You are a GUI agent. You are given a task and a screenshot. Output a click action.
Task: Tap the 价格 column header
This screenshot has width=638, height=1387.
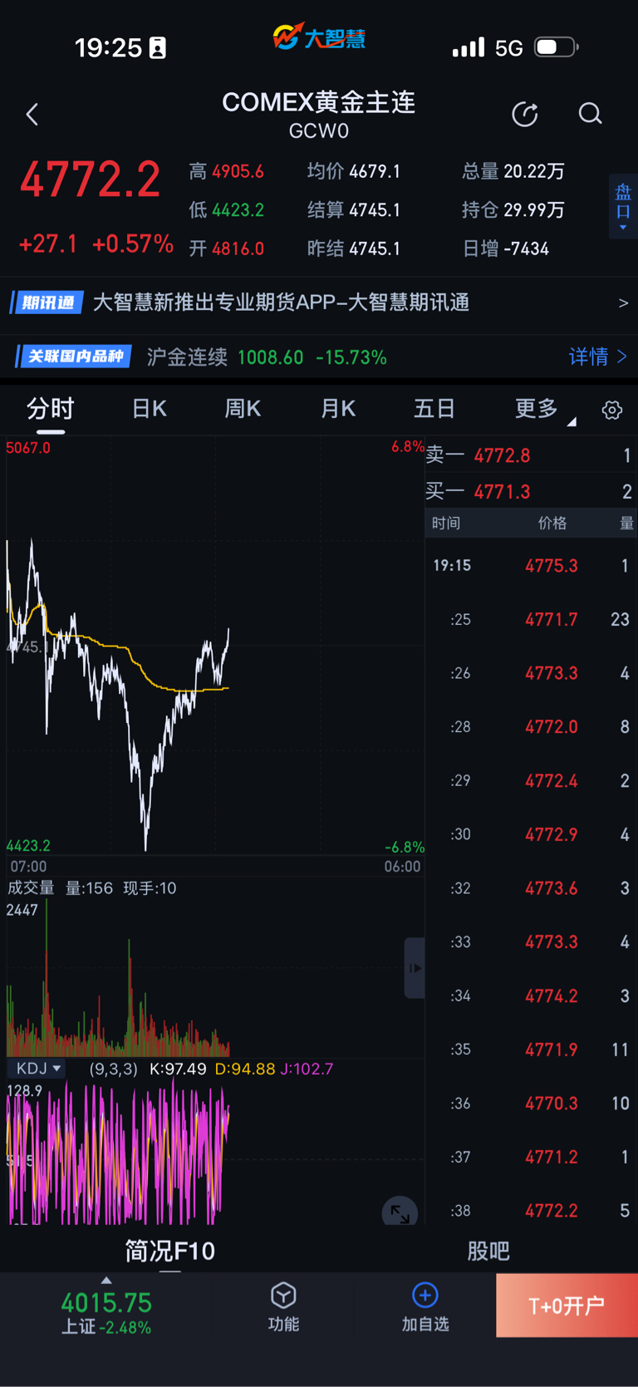coord(552,523)
